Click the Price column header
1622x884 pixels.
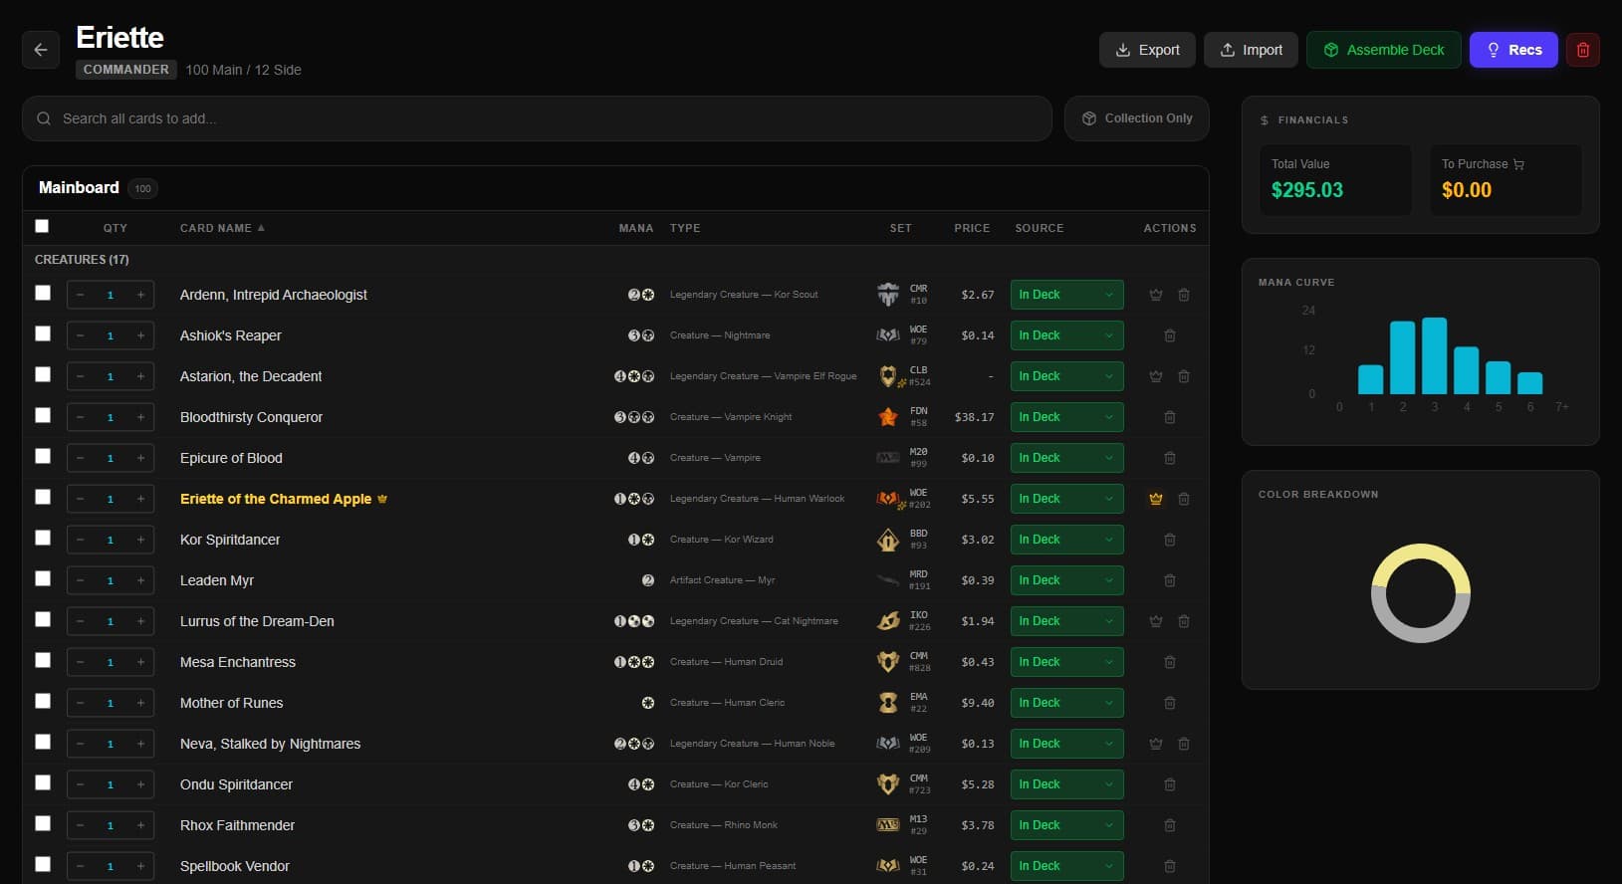(971, 228)
